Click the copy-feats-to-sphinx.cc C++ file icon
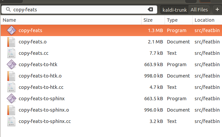 (x=11, y=121)
